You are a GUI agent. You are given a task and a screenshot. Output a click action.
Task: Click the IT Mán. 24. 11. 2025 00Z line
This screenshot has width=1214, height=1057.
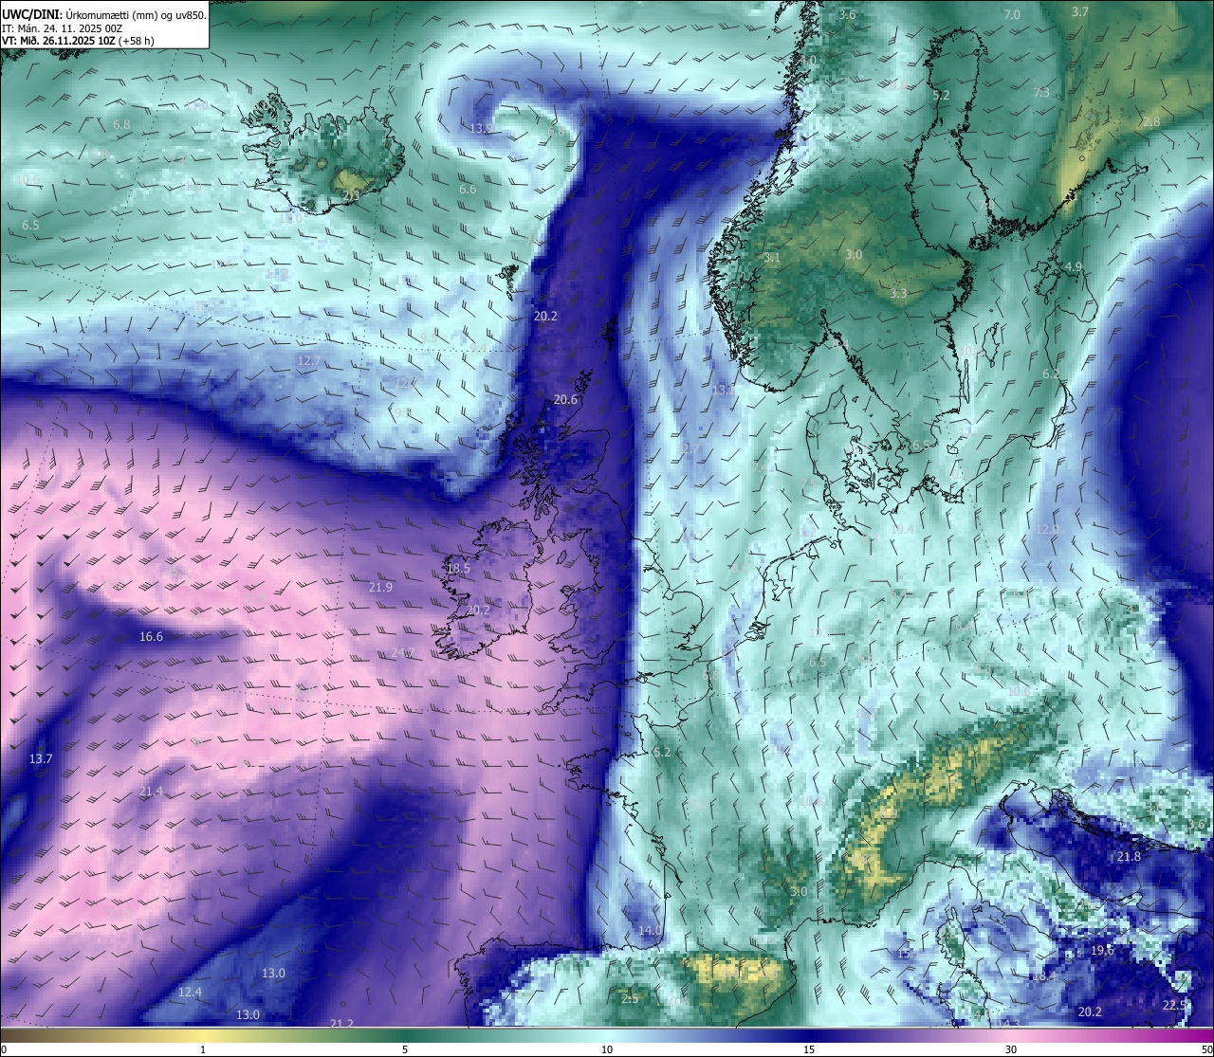click(x=62, y=28)
